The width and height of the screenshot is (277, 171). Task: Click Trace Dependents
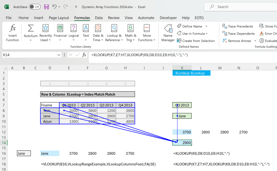239,34
